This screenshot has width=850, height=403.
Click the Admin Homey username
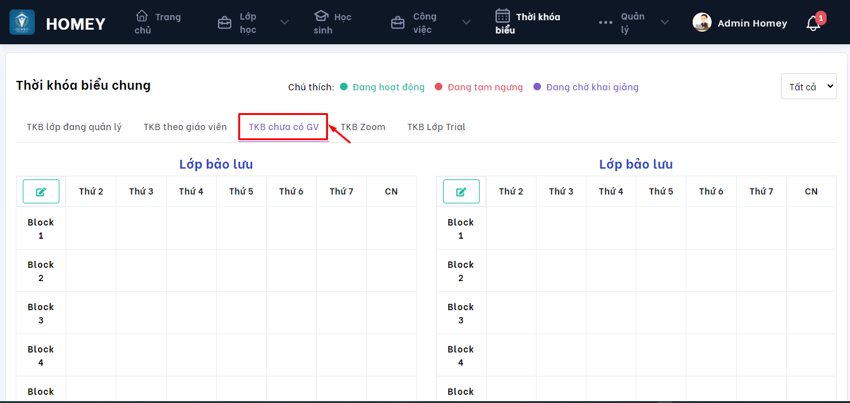point(752,23)
